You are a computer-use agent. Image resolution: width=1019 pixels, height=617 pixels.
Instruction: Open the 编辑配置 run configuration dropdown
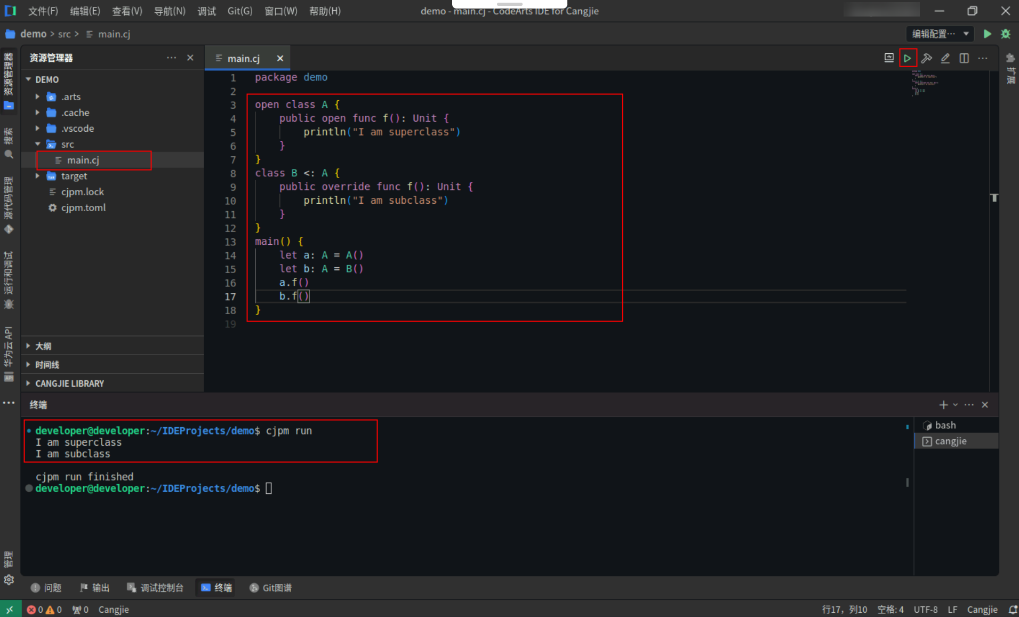940,34
